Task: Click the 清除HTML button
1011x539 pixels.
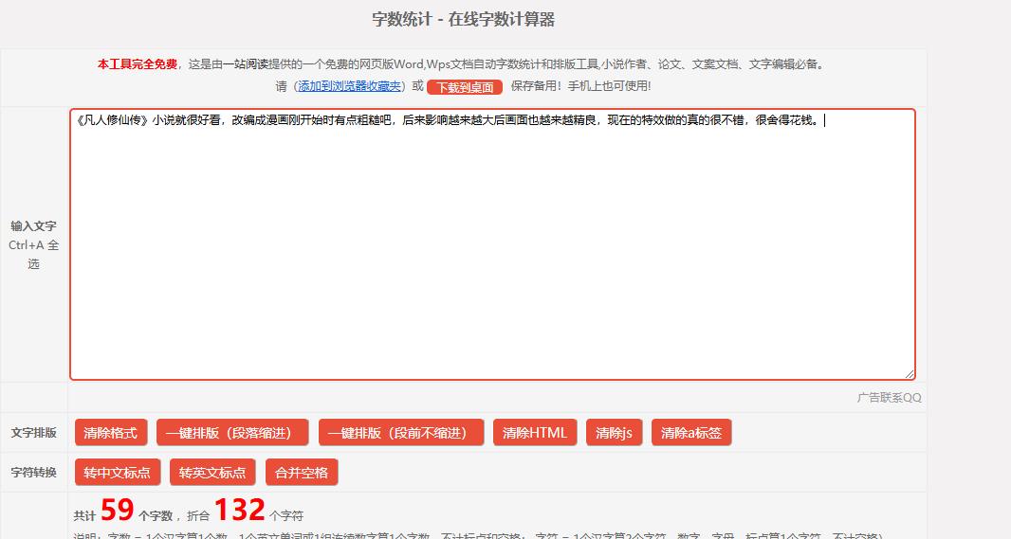Action: [535, 432]
